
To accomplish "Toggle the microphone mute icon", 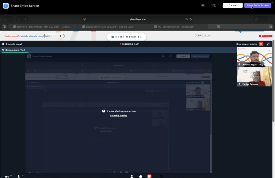I will point(19,176).
